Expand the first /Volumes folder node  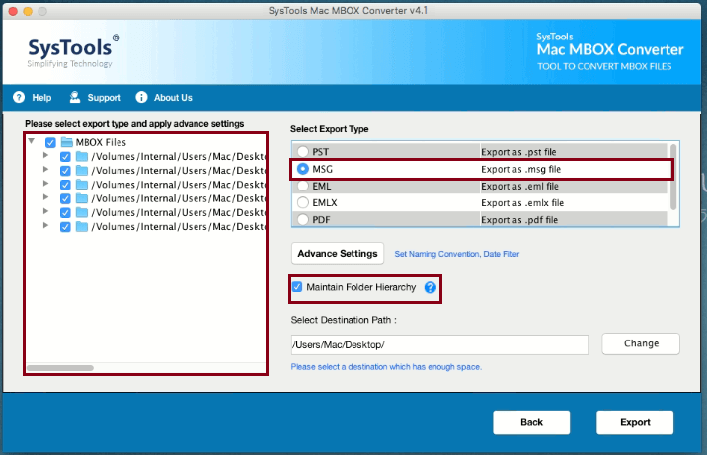tap(45, 155)
